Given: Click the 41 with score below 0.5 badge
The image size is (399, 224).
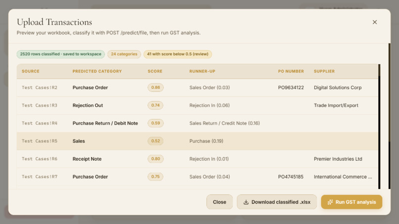Looking at the screenshot, I should click(x=178, y=54).
